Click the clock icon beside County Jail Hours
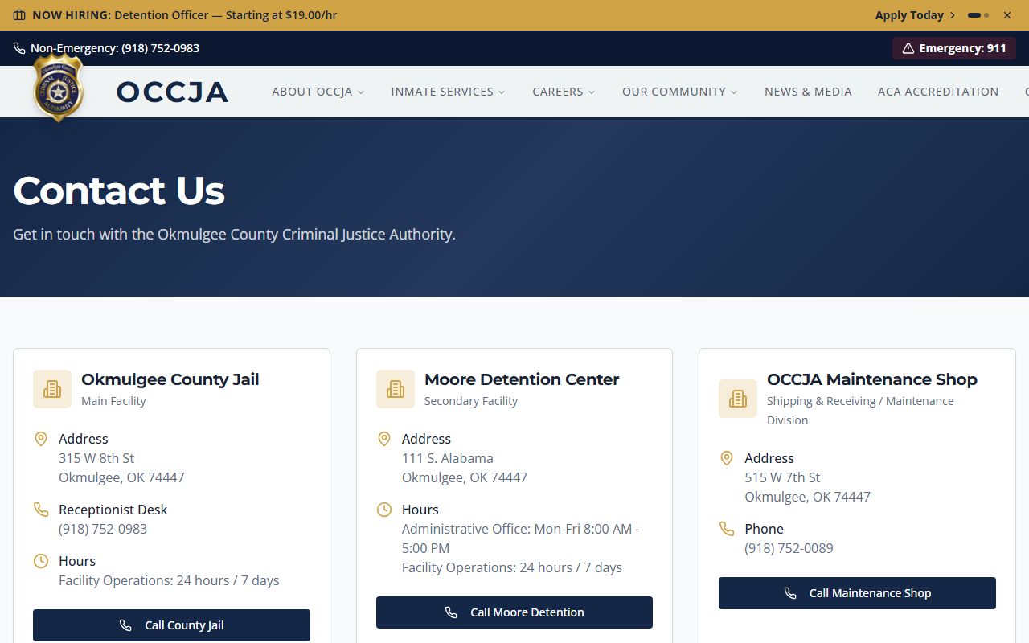 pyautogui.click(x=41, y=561)
